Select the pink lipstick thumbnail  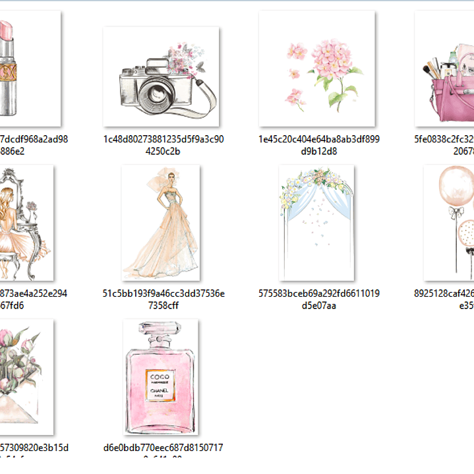[x=30, y=69]
